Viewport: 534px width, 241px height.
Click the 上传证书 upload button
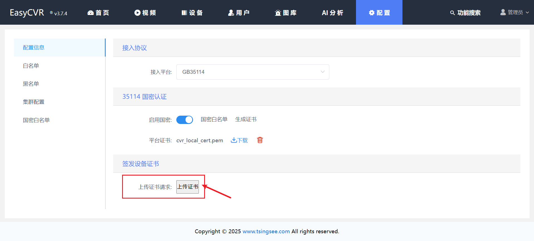point(187,187)
